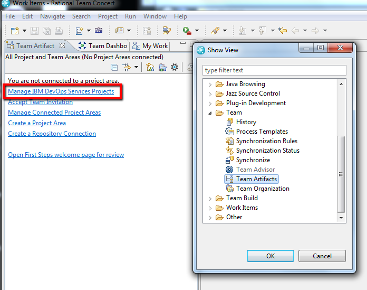Open First Steps welcome page link
367x290 pixels.
tap(66, 155)
